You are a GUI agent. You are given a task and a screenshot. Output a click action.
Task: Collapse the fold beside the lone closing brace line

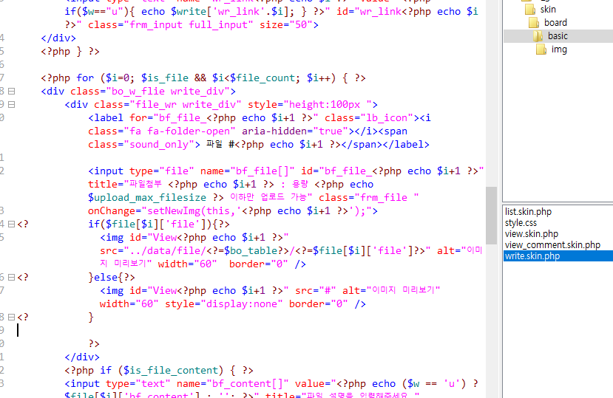pyautogui.click(x=12, y=318)
